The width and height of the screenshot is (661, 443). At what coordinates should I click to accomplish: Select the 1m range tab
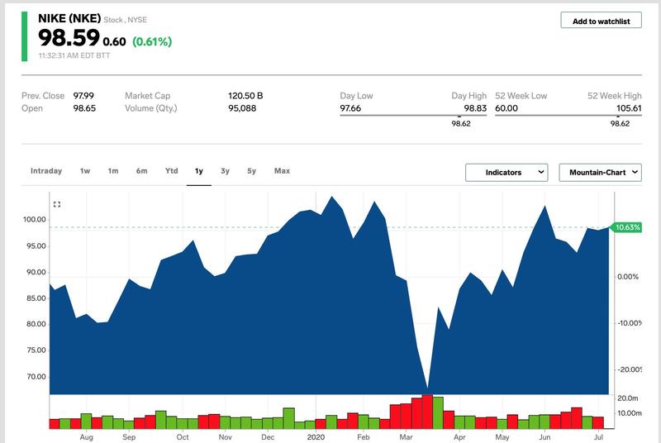[x=113, y=171]
